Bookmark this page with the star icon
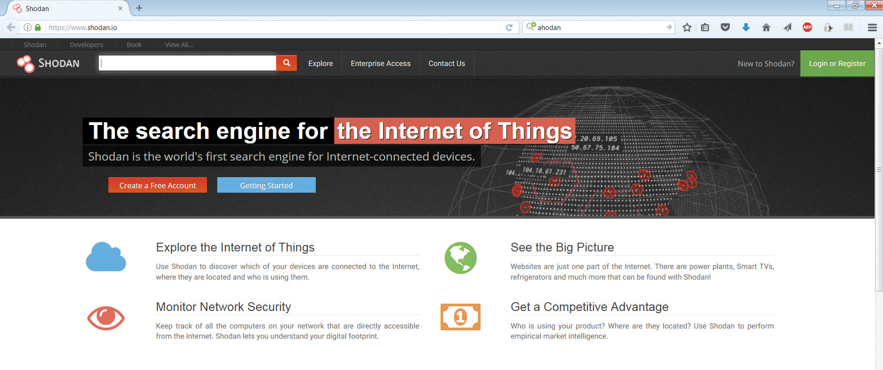Image resolution: width=883 pixels, height=370 pixels. coord(687,27)
